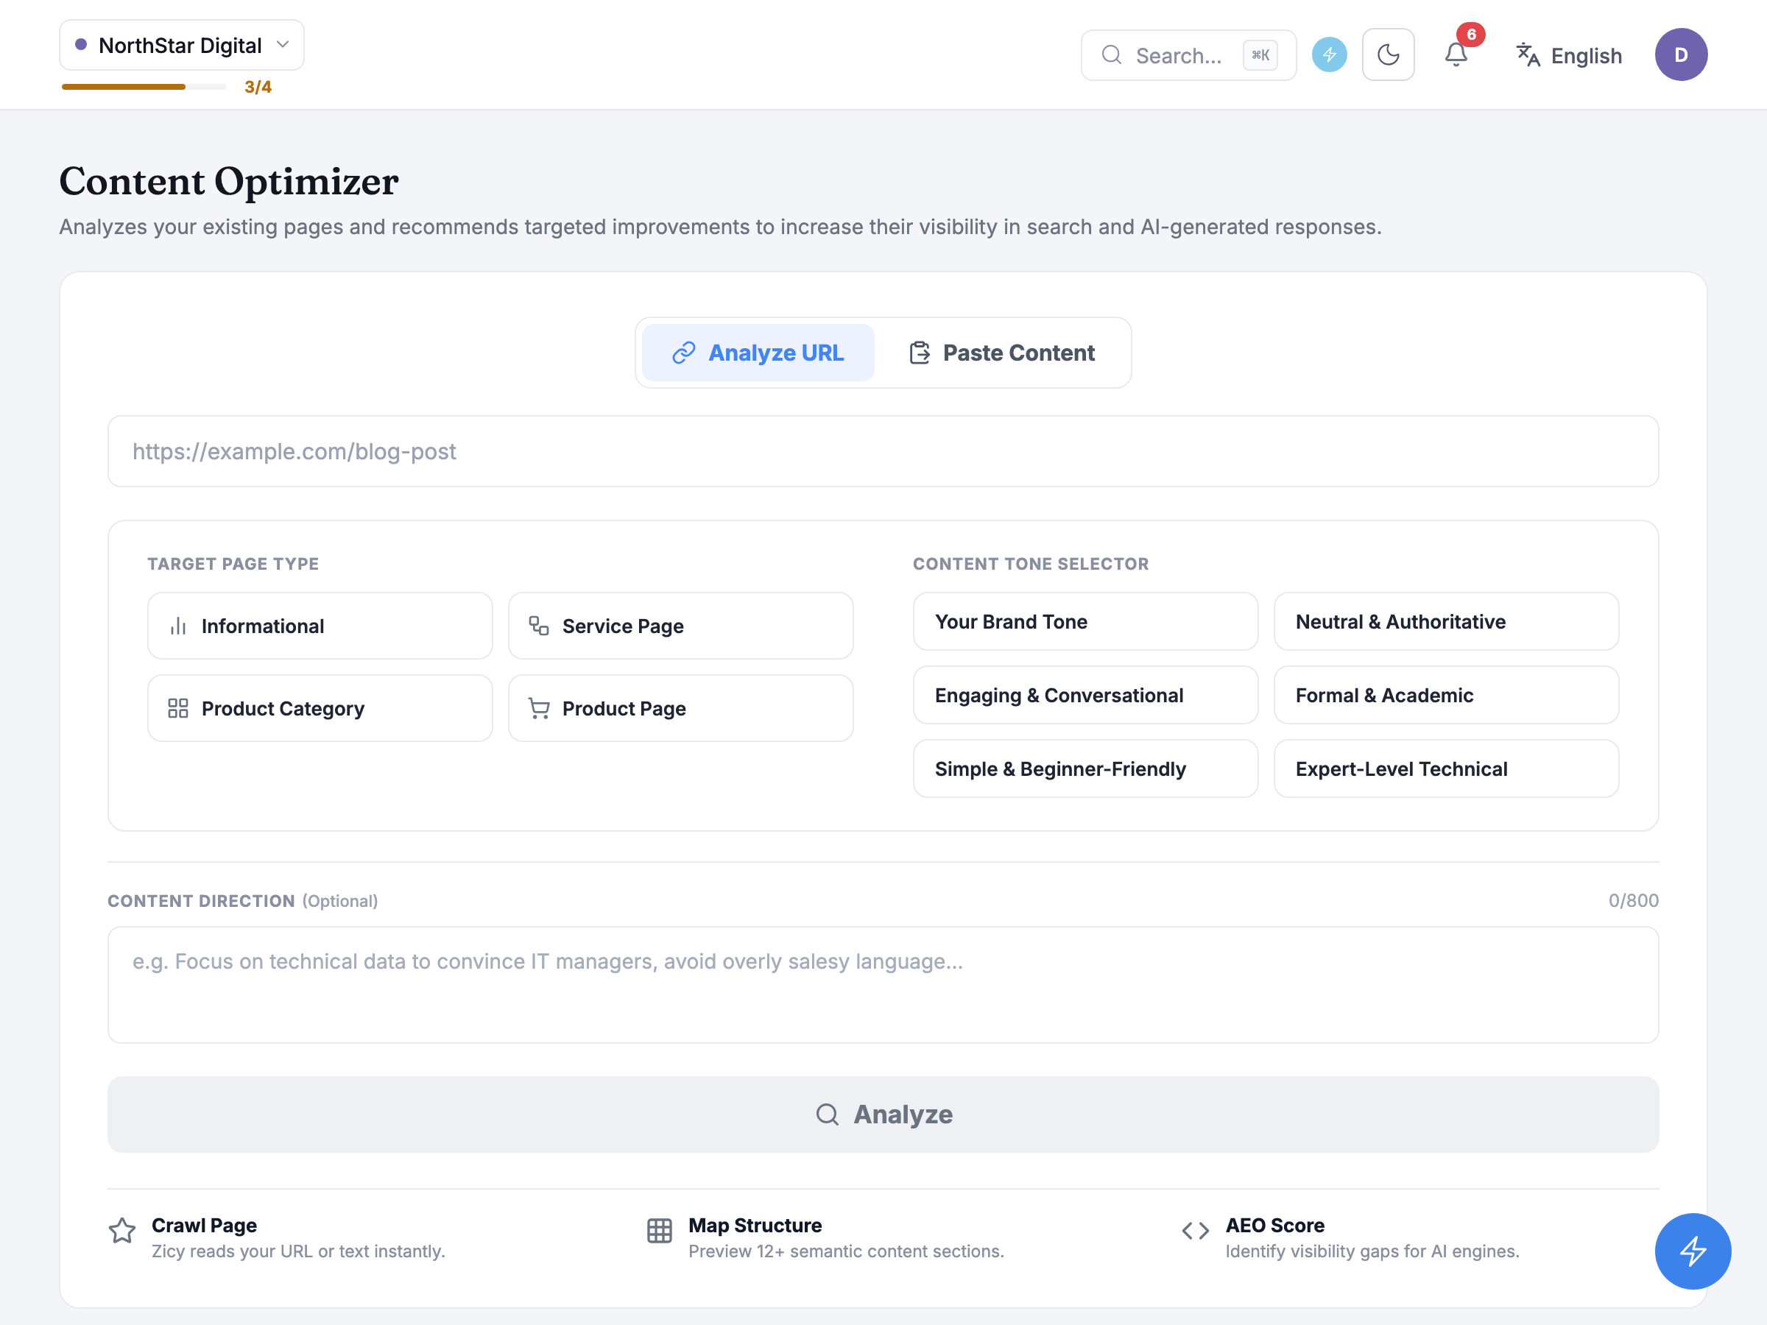
Task: Choose Your Brand Tone option
Action: [x=1086, y=622]
